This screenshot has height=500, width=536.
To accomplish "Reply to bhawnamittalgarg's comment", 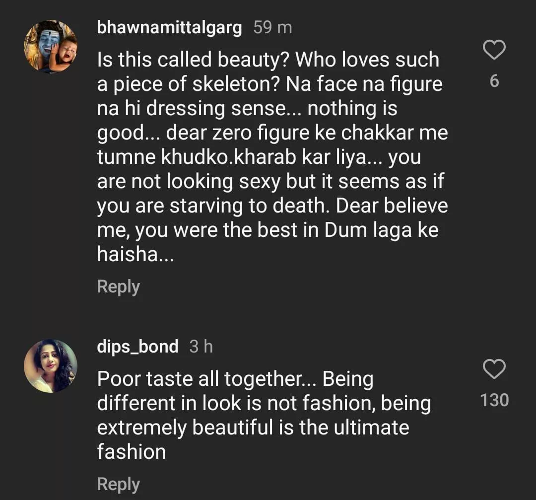I will pyautogui.click(x=118, y=286).
